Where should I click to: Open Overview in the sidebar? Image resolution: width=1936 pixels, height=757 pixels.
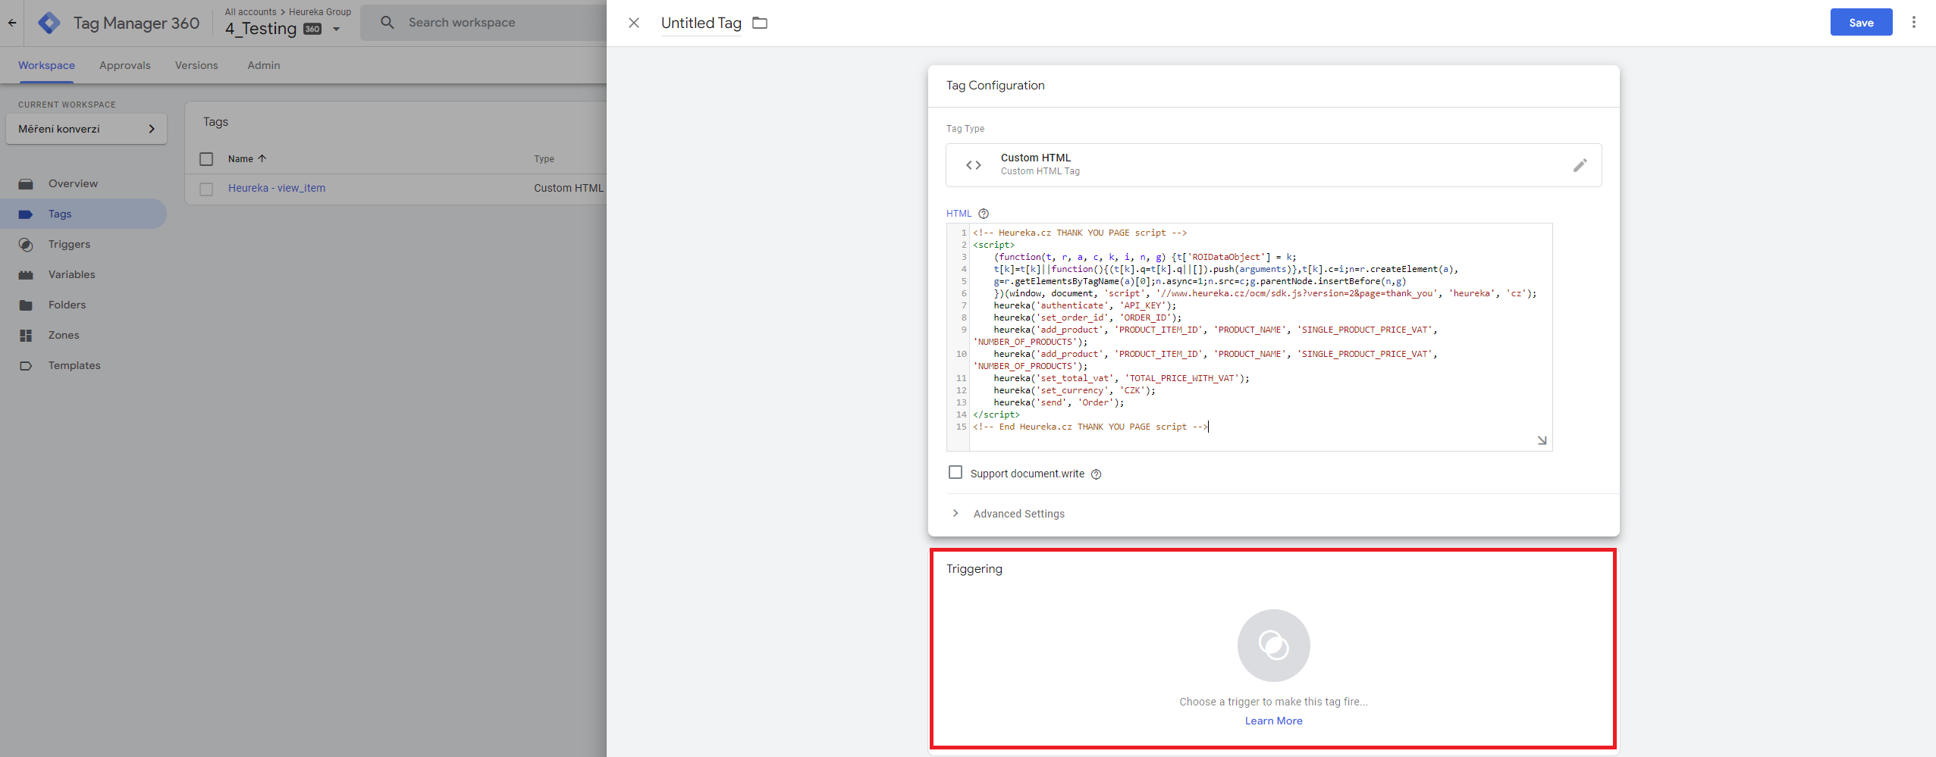click(73, 183)
